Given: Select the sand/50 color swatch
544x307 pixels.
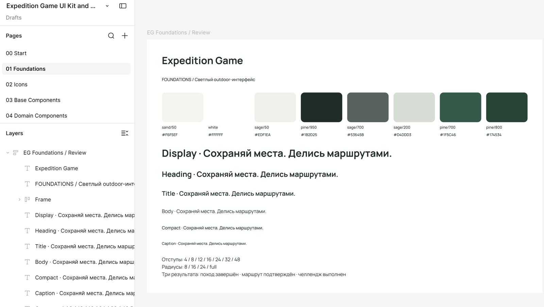Looking at the screenshot, I should 183,107.
